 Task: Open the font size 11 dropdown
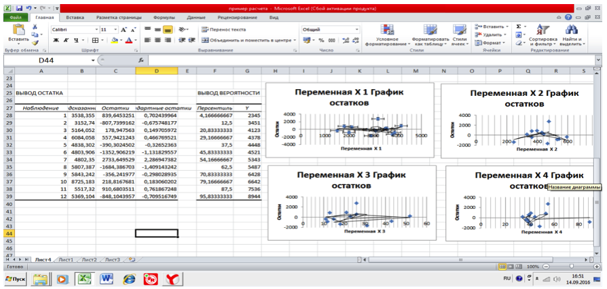[115, 30]
